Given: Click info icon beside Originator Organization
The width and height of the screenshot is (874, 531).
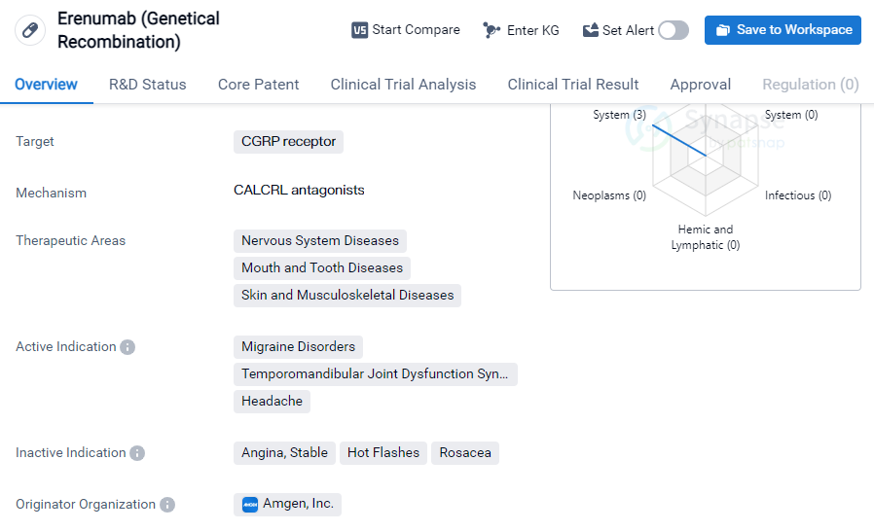Looking at the screenshot, I should coord(167,505).
